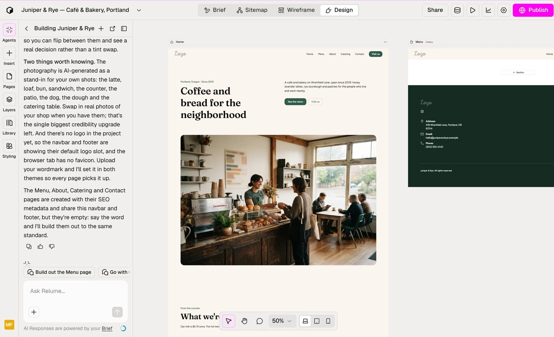
Task: Select the project title text
Action: [75, 10]
